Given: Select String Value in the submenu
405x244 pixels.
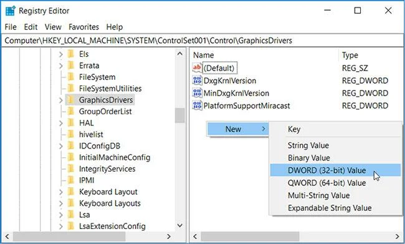Looking at the screenshot, I should click(x=335, y=145).
